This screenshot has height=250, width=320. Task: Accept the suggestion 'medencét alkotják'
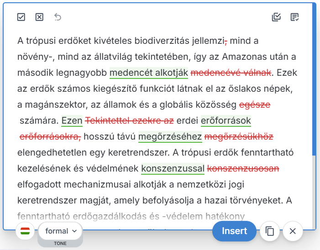click(x=149, y=73)
